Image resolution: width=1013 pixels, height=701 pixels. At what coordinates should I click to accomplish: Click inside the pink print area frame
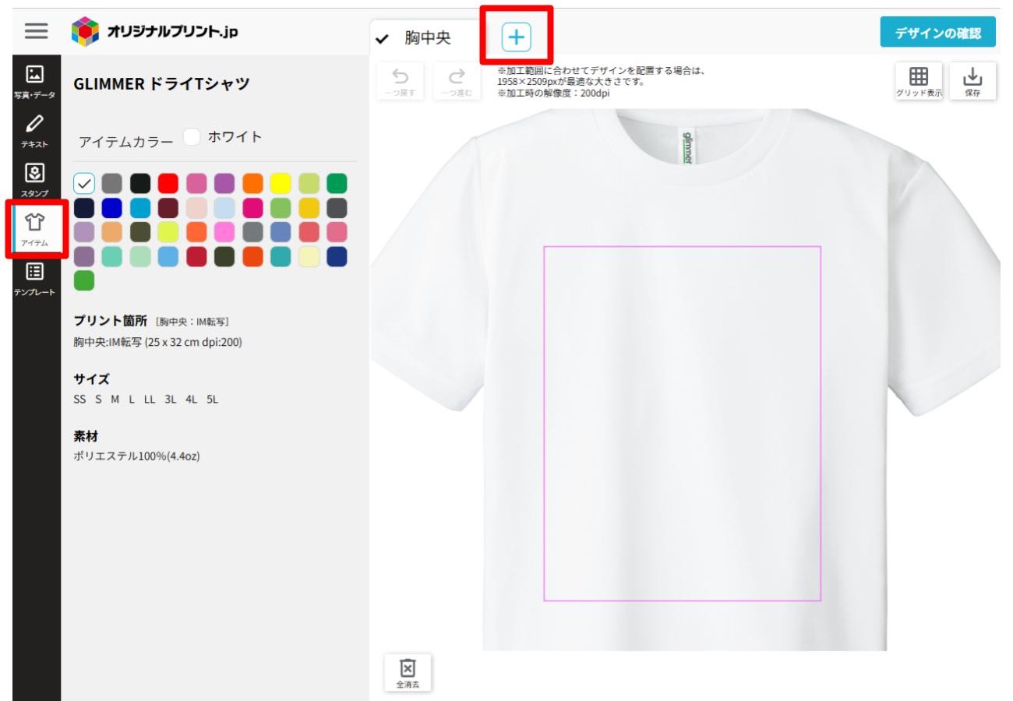click(682, 423)
